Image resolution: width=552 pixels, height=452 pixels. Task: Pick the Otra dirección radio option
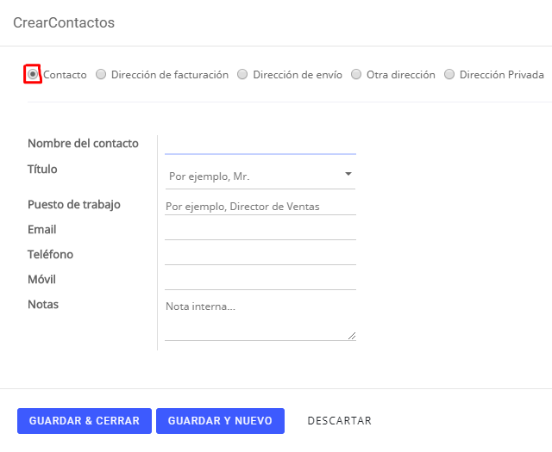click(x=356, y=74)
